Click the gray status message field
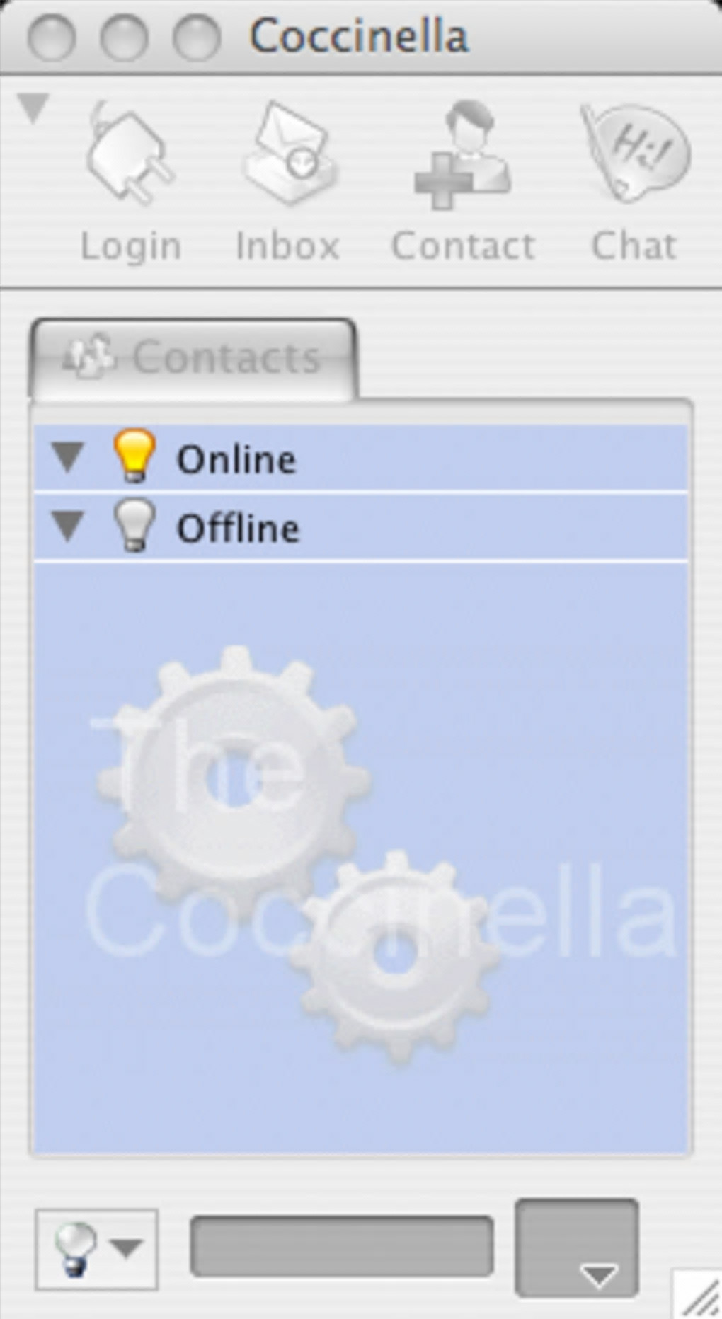Image resolution: width=722 pixels, height=1319 pixels. (342, 1246)
